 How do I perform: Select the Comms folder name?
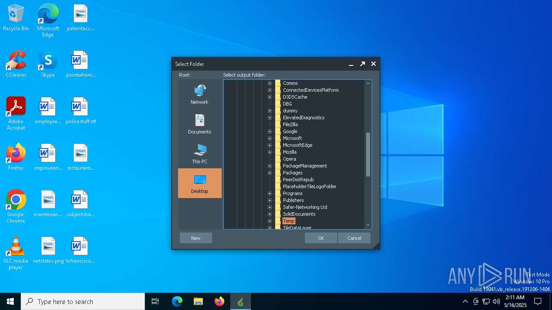(290, 83)
